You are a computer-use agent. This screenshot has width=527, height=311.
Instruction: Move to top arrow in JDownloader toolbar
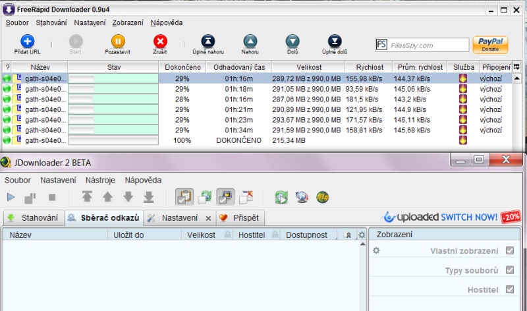click(x=87, y=197)
